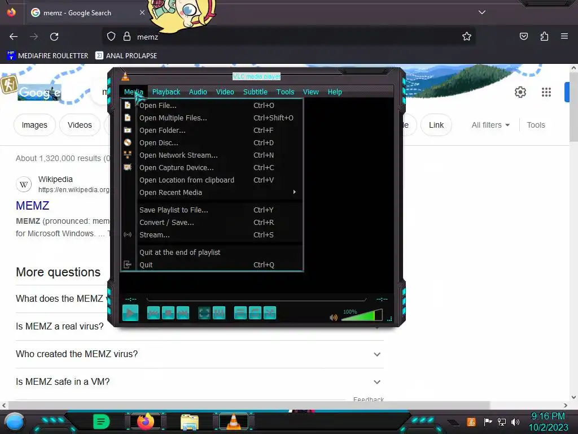578x434 pixels.
Task: Open the View menu in VLC
Action: (311, 92)
